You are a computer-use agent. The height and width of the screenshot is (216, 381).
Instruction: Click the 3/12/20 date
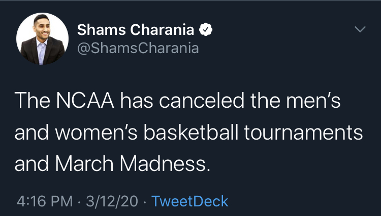[112, 201]
